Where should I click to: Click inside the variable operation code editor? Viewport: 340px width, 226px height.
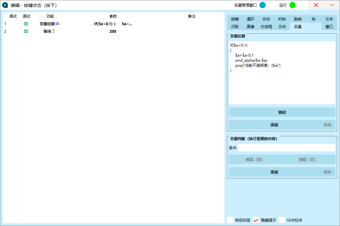(x=282, y=85)
